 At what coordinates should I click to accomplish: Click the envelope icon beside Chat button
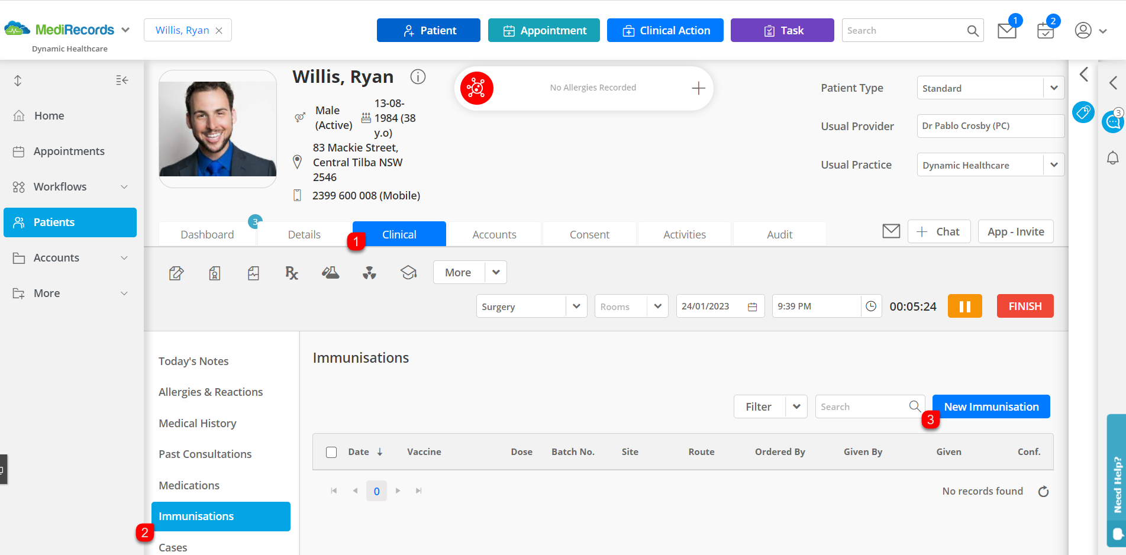(x=891, y=231)
